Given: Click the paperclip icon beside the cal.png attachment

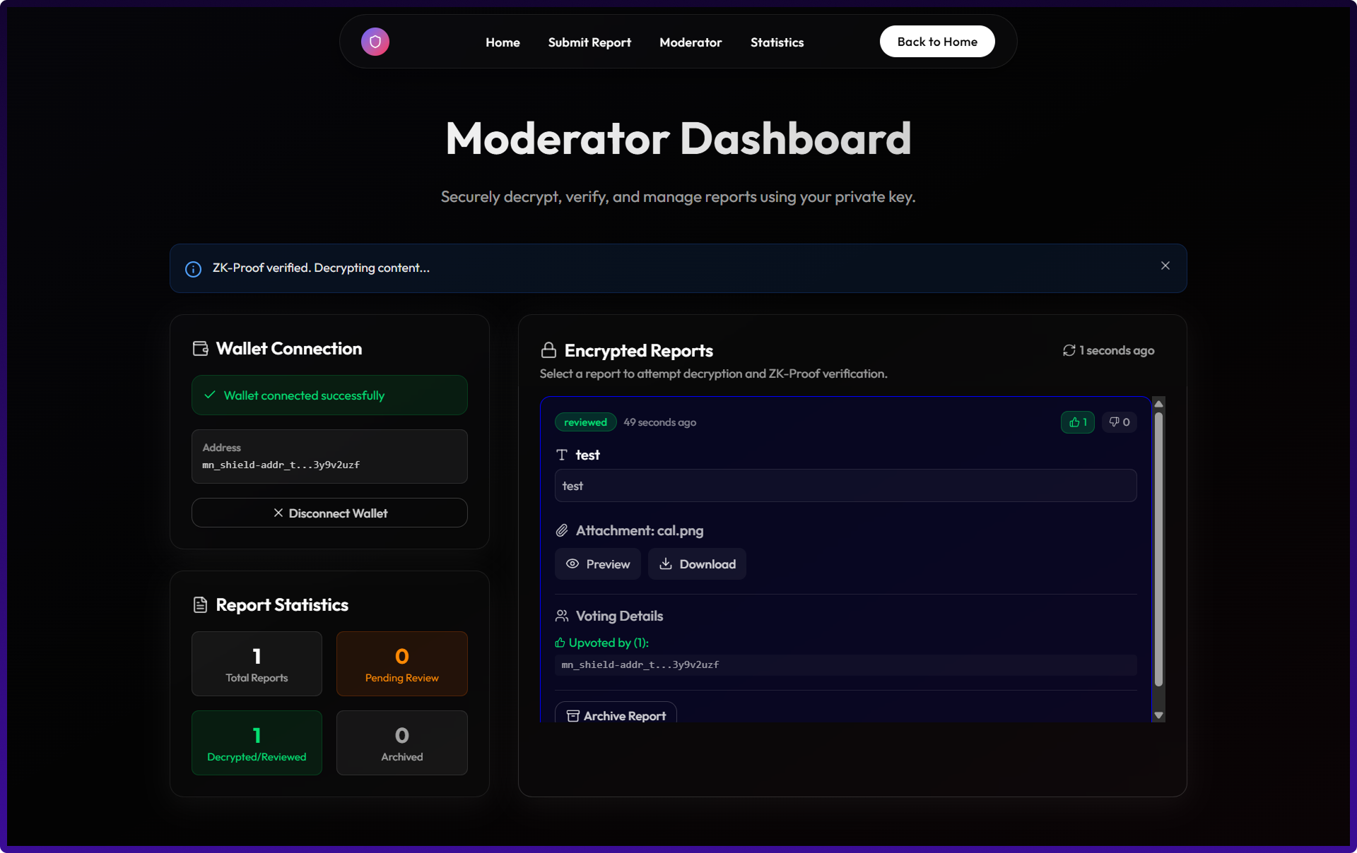Looking at the screenshot, I should pyautogui.click(x=562, y=530).
